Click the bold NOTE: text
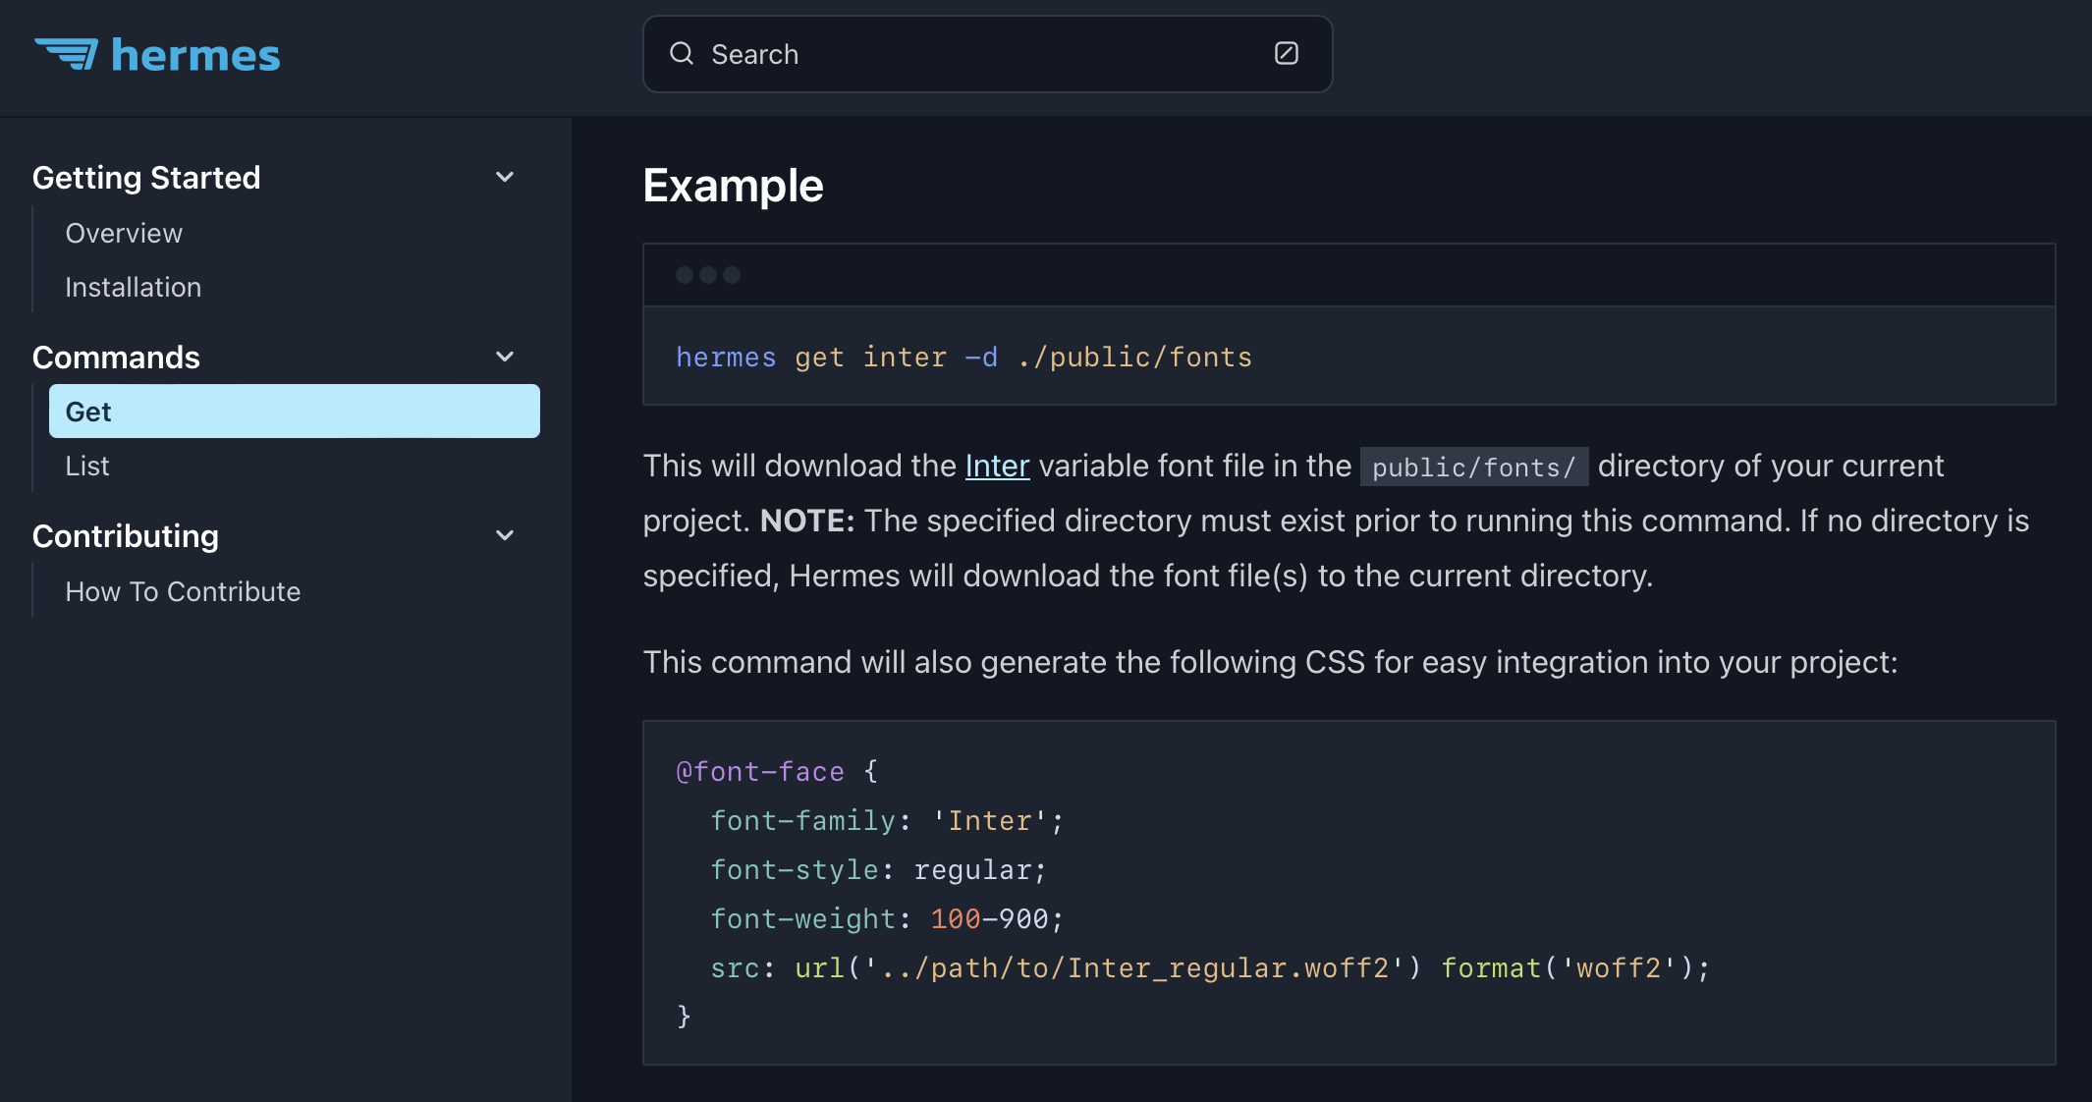2092x1102 pixels. [807, 521]
